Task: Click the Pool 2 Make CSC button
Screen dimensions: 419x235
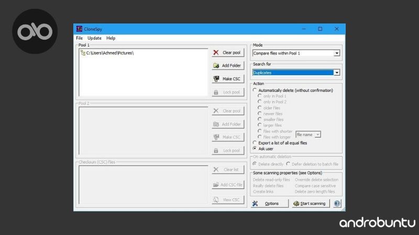Action: click(228, 137)
